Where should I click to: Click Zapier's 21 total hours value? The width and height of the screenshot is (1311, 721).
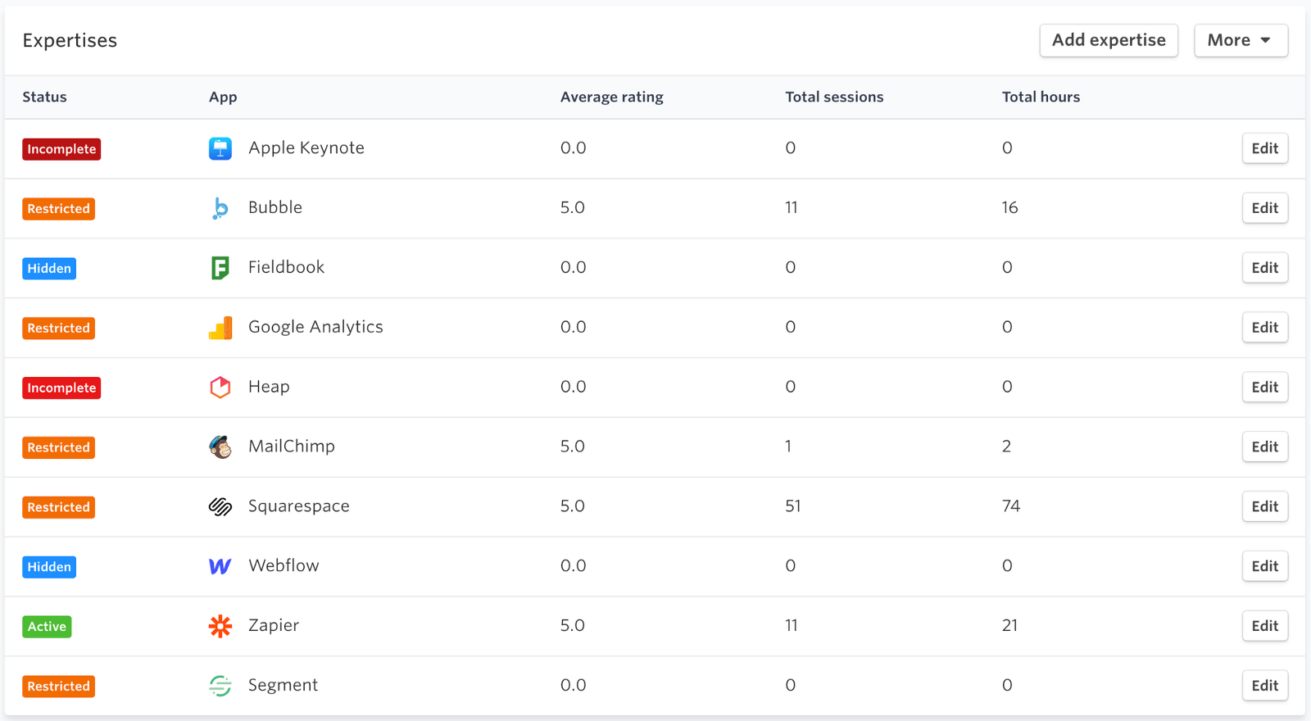click(1009, 626)
